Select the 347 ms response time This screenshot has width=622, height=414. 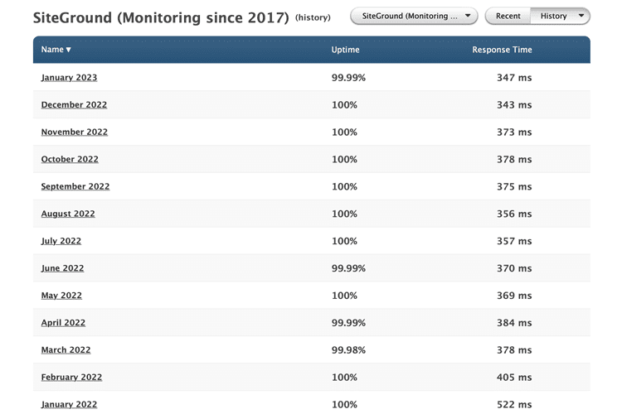coord(514,78)
